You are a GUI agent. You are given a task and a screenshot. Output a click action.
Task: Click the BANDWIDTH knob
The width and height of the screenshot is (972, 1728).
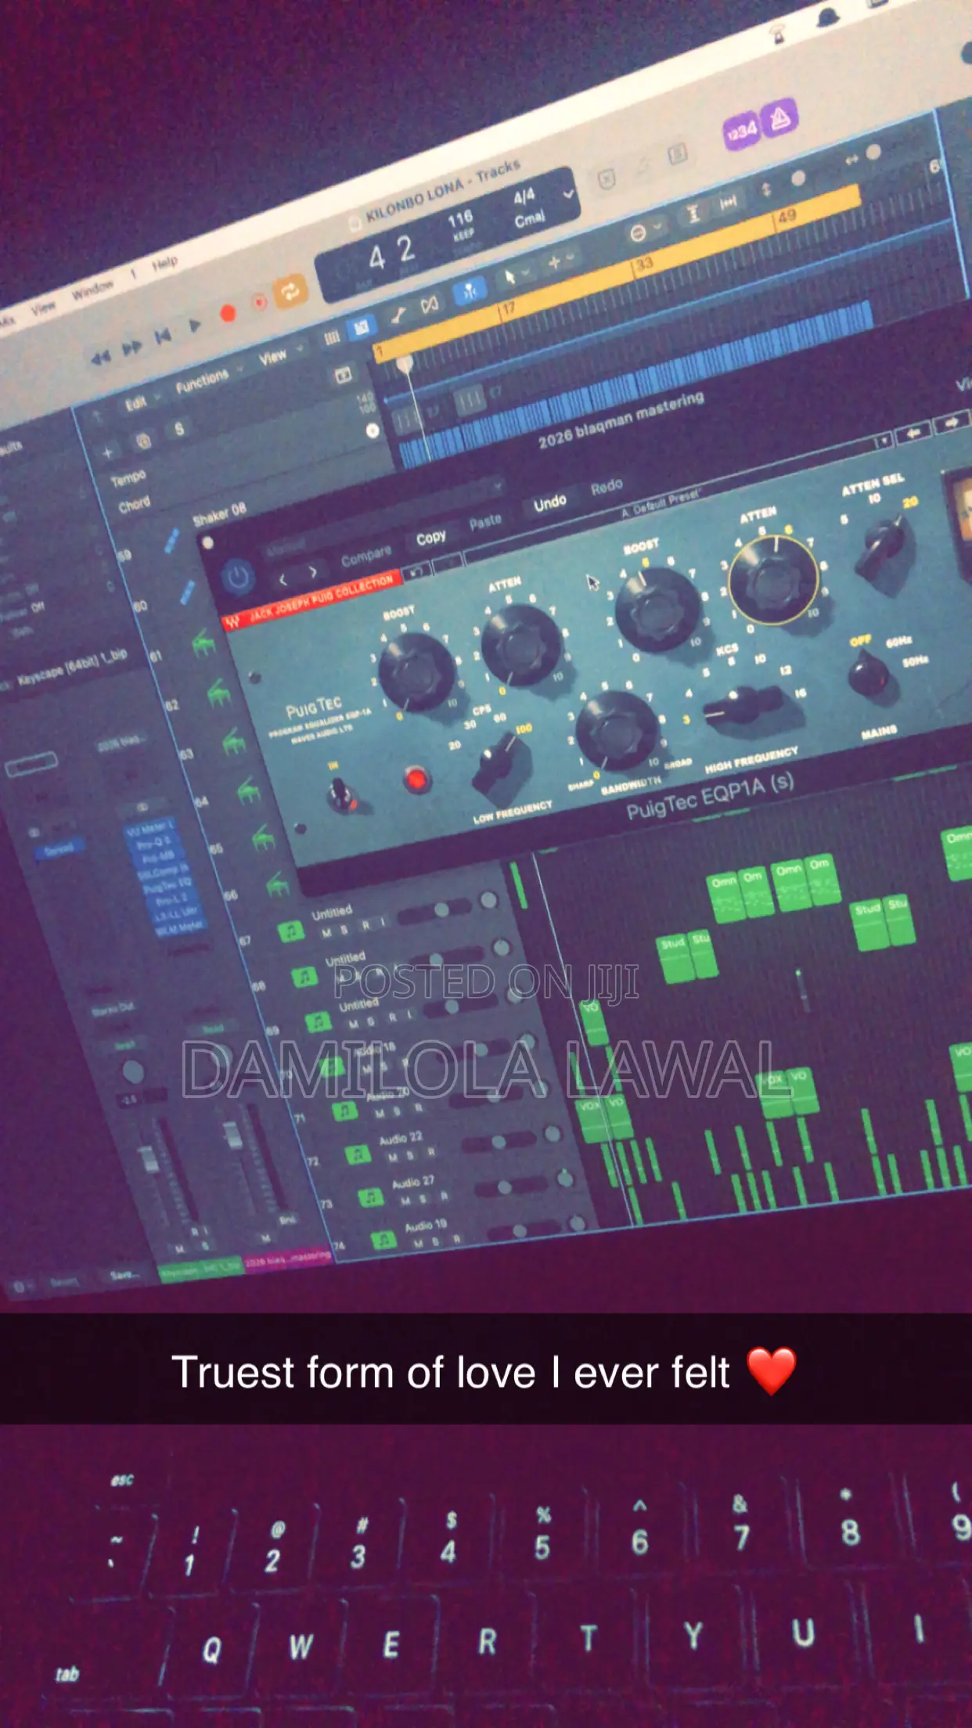[x=617, y=731]
